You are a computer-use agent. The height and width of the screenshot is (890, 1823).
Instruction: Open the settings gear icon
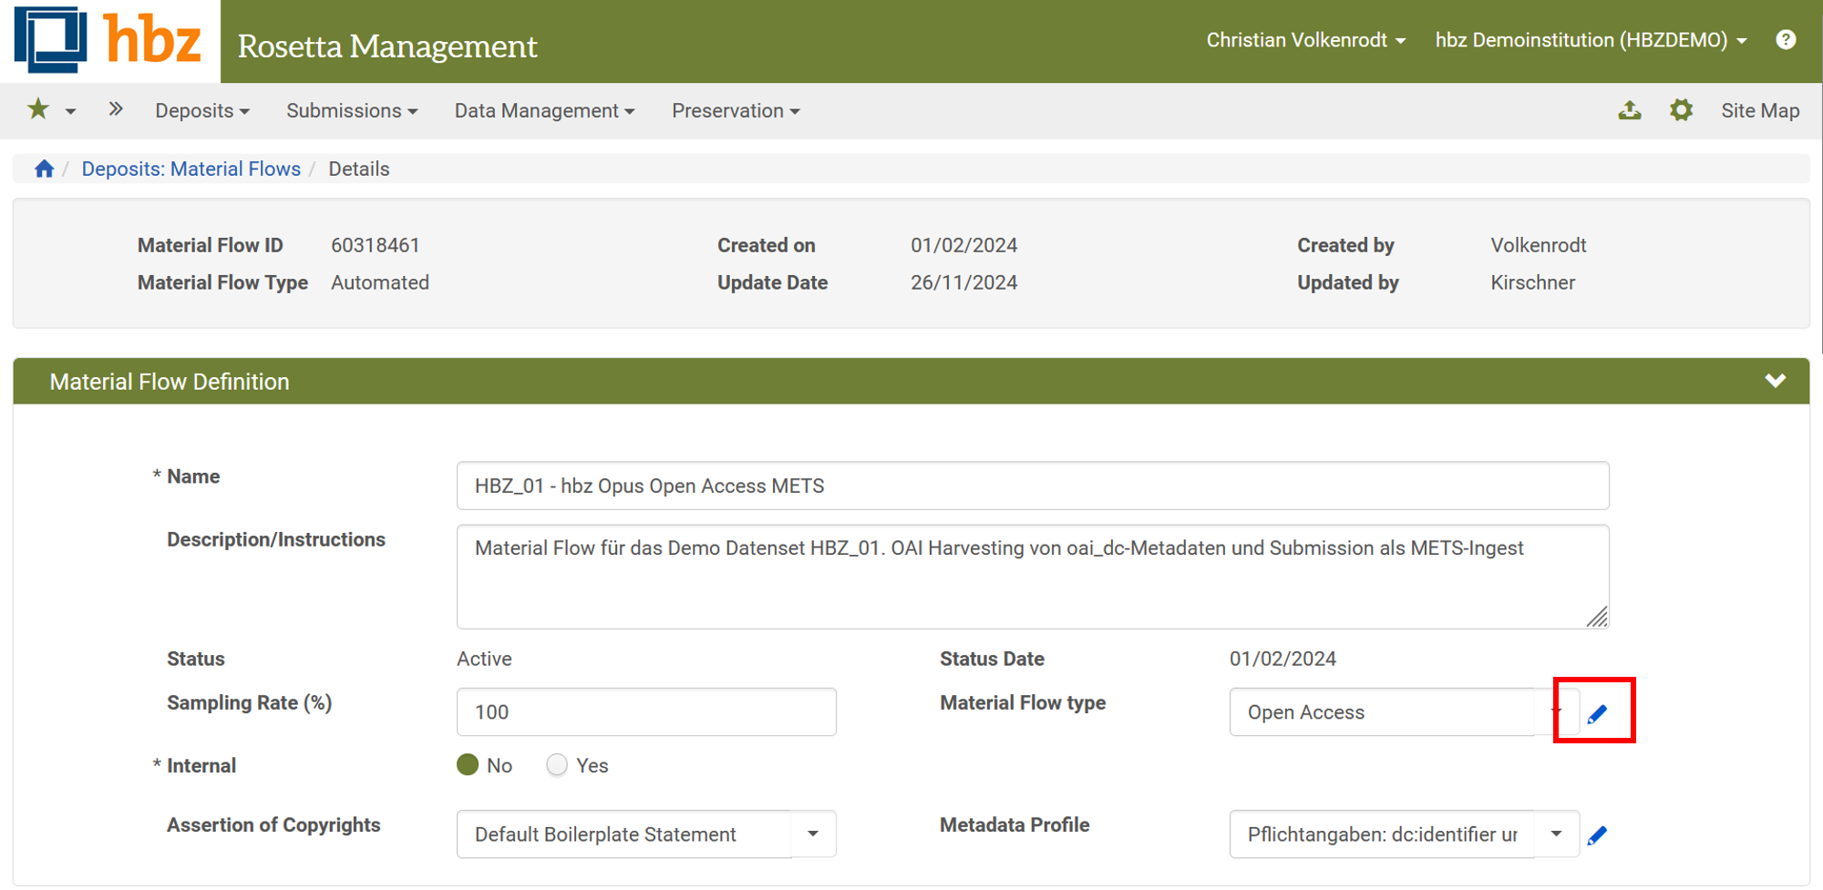(x=1682, y=109)
